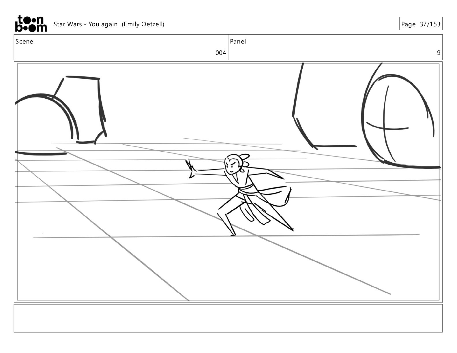
Task: Click the 'Scene' label
Action: [24, 42]
